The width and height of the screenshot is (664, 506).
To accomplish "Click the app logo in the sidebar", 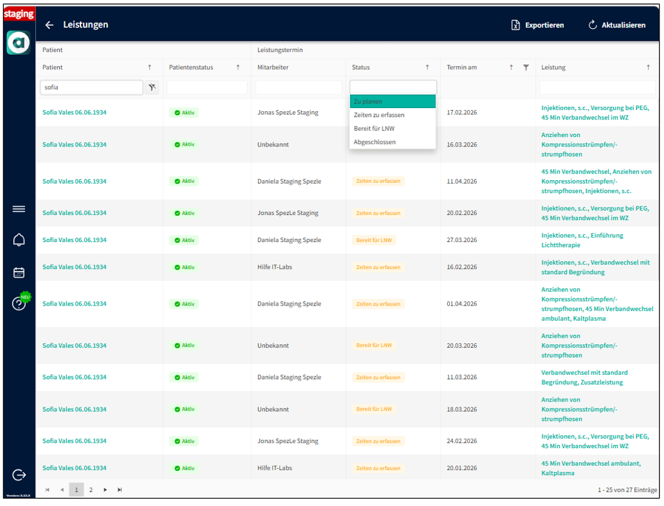I will pyautogui.click(x=19, y=42).
